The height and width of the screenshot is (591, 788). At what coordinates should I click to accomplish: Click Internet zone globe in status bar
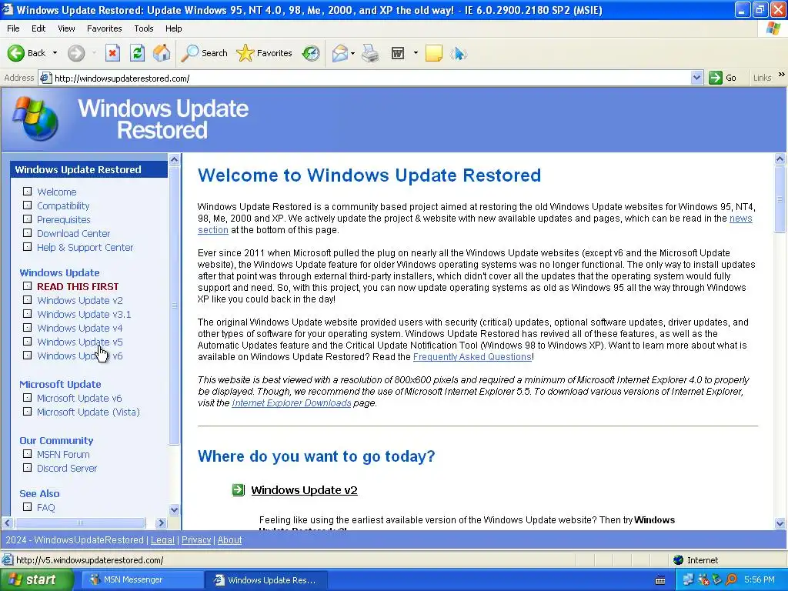click(679, 560)
